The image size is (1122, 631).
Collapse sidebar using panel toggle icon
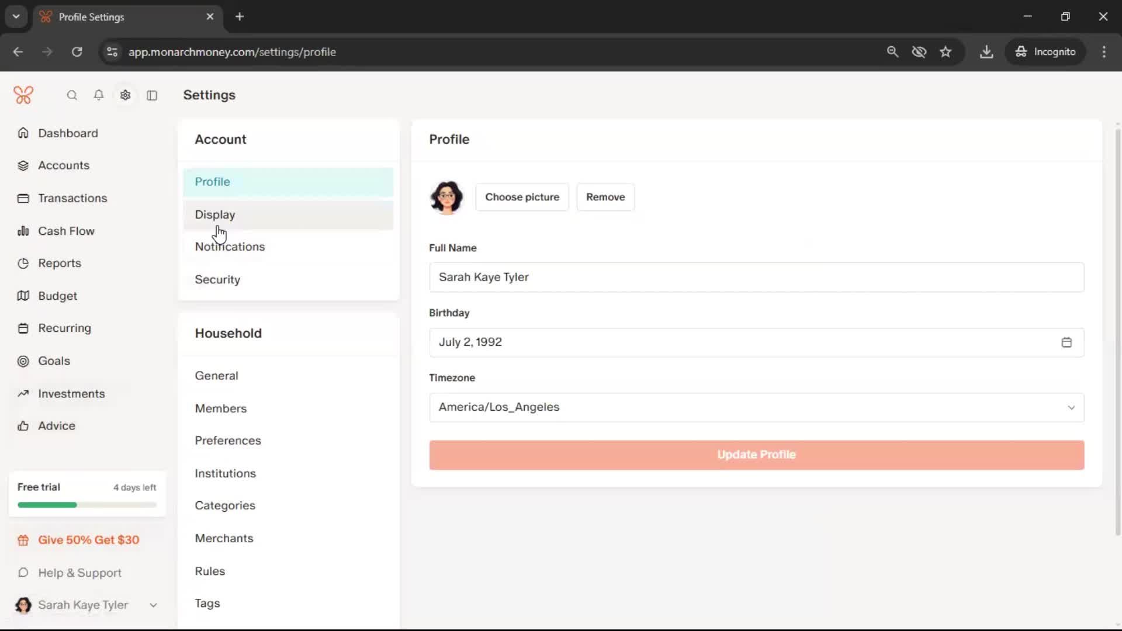[x=152, y=95]
